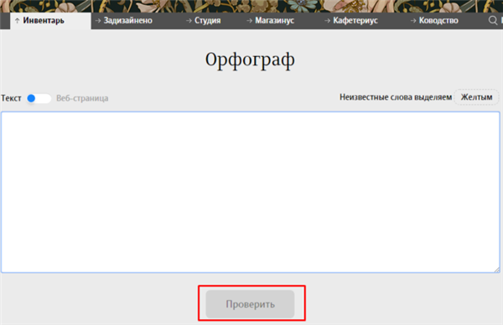The height and width of the screenshot is (325, 503).
Task: Click the arrow icon before Студия
Action: (189, 20)
